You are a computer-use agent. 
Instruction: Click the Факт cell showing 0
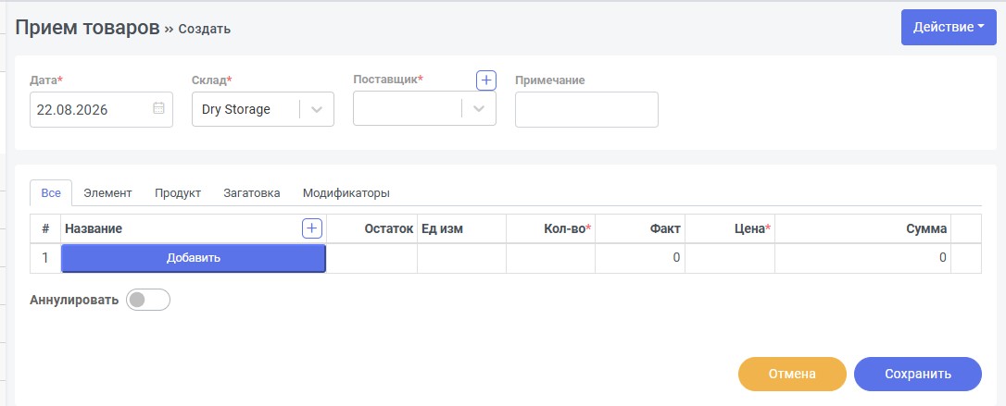click(640, 258)
